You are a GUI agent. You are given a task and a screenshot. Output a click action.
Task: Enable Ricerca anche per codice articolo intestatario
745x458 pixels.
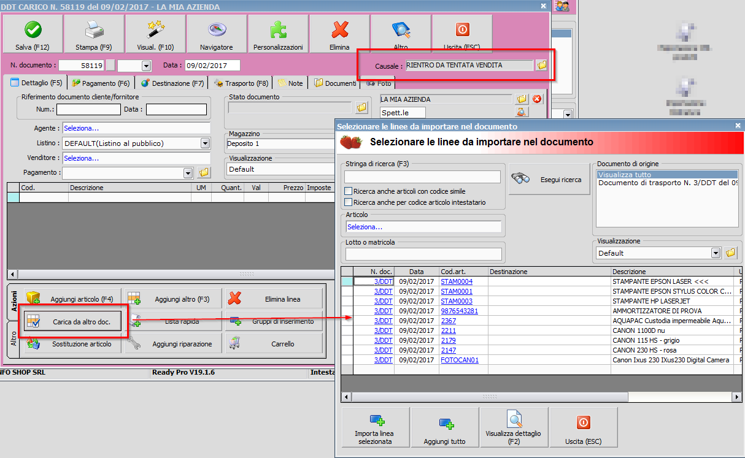349,202
